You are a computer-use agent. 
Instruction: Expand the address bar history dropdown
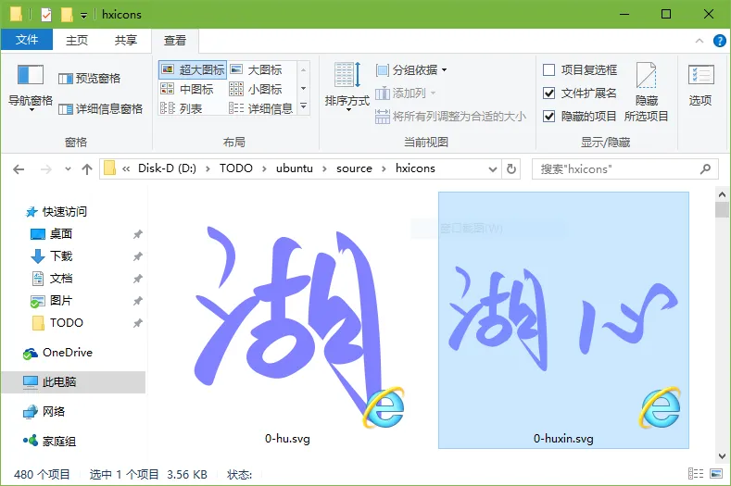pos(492,169)
